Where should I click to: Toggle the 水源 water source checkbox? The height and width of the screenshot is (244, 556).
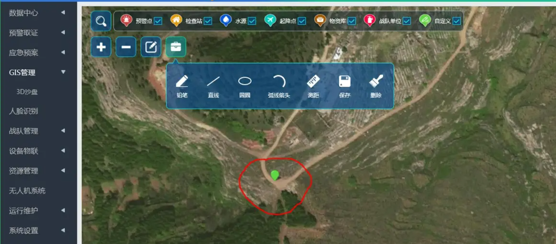click(x=252, y=21)
